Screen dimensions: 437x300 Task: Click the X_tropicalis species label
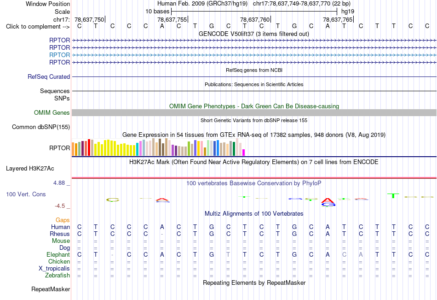click(x=54, y=269)
